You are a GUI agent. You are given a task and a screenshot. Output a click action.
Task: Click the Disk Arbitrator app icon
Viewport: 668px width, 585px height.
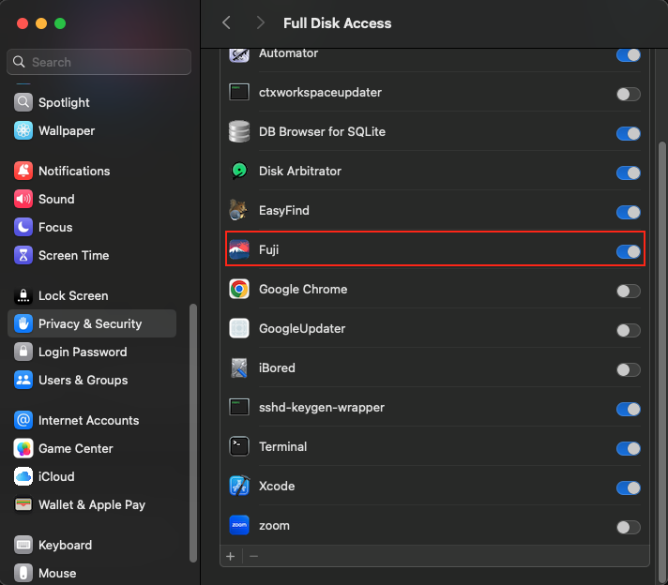pyautogui.click(x=239, y=172)
